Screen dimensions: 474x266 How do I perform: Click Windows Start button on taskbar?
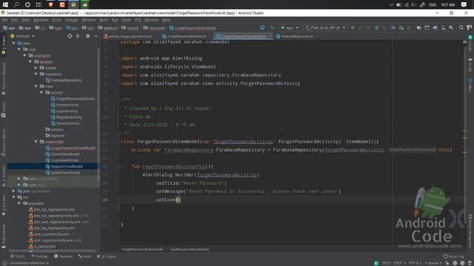point(5,4)
